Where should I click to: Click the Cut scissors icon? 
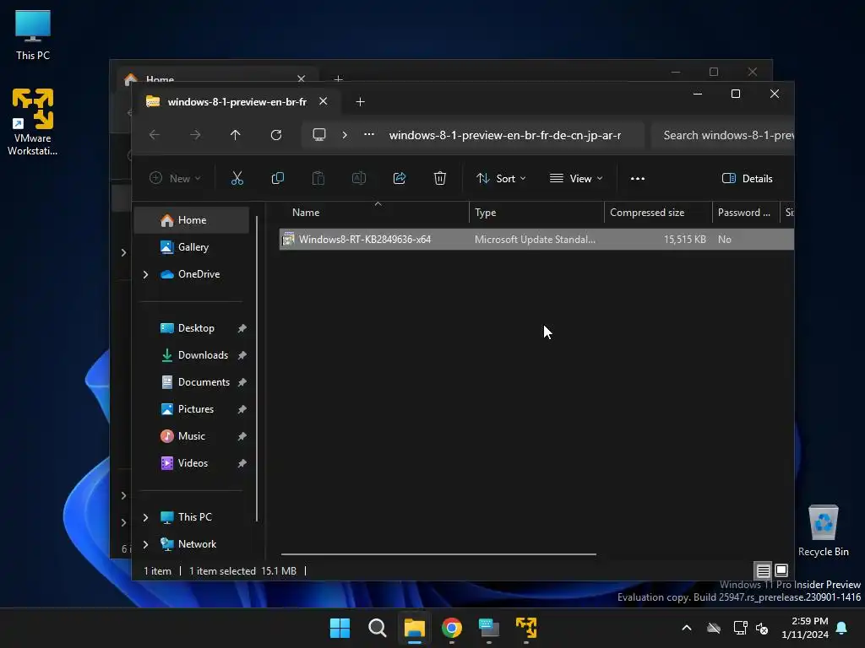[x=237, y=178]
